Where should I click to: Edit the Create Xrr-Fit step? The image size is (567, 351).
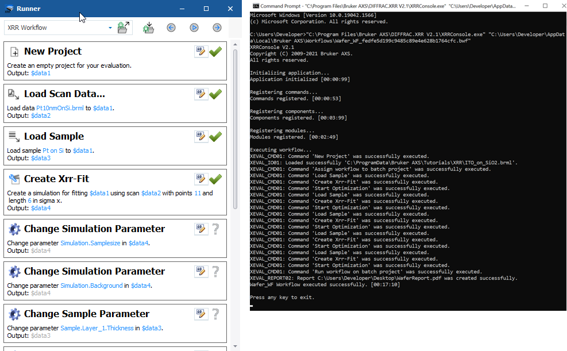201,179
